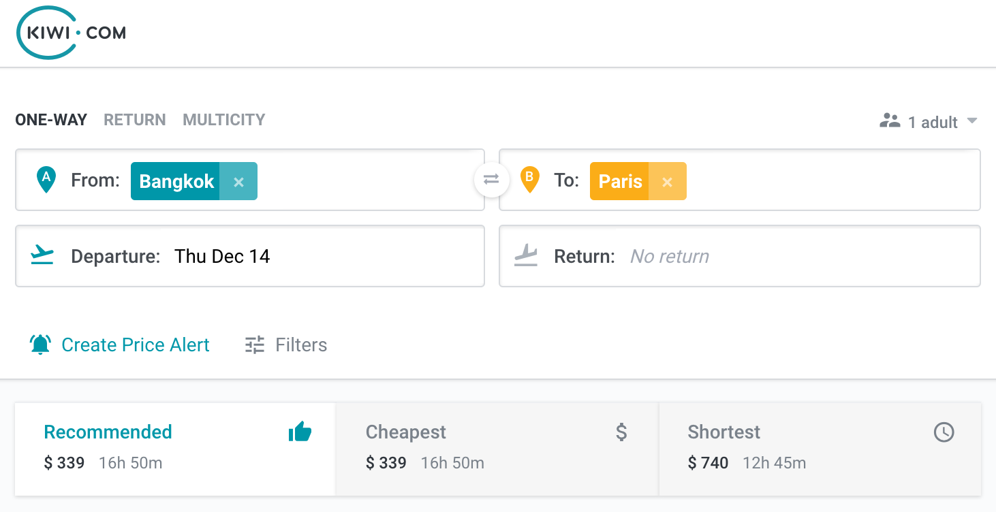Switch to MULTICITY trip type
Viewport: 996px width, 512px height.
[224, 120]
